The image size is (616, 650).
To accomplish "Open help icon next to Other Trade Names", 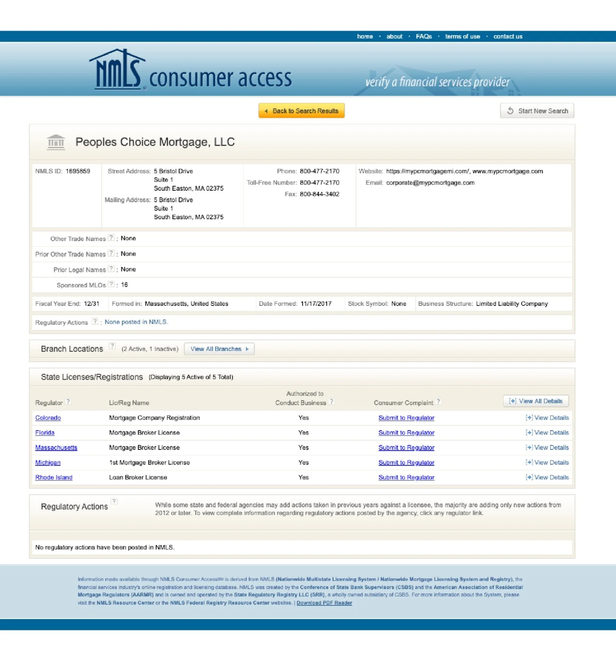I will [x=111, y=238].
